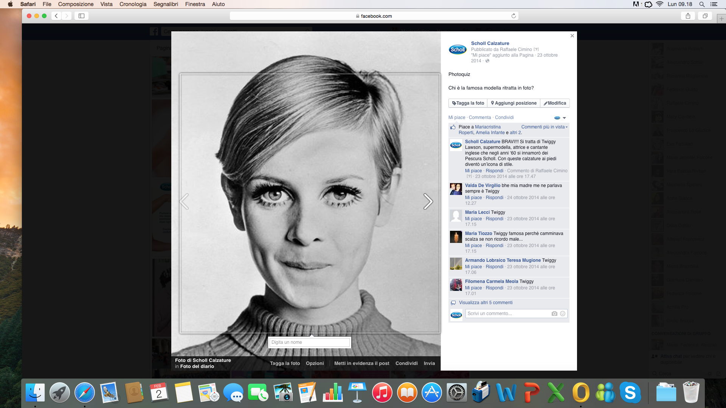
Task: Show all tabs in Safari
Action: coord(705,16)
